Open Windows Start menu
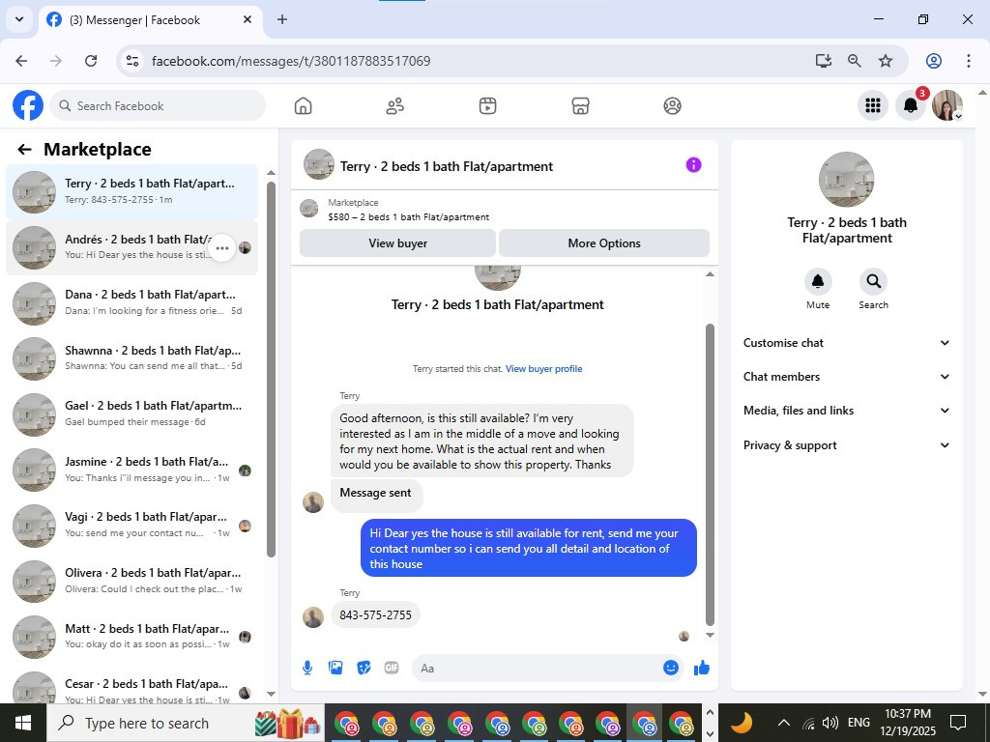The image size is (990, 742). click(x=23, y=723)
